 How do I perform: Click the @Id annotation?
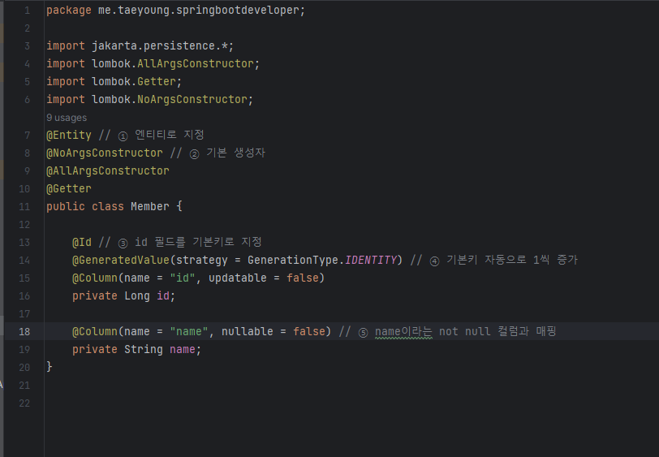(81, 243)
